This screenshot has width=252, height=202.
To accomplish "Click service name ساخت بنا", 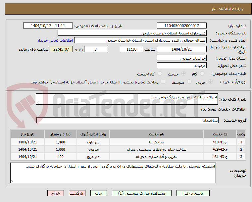I will 157,142.
